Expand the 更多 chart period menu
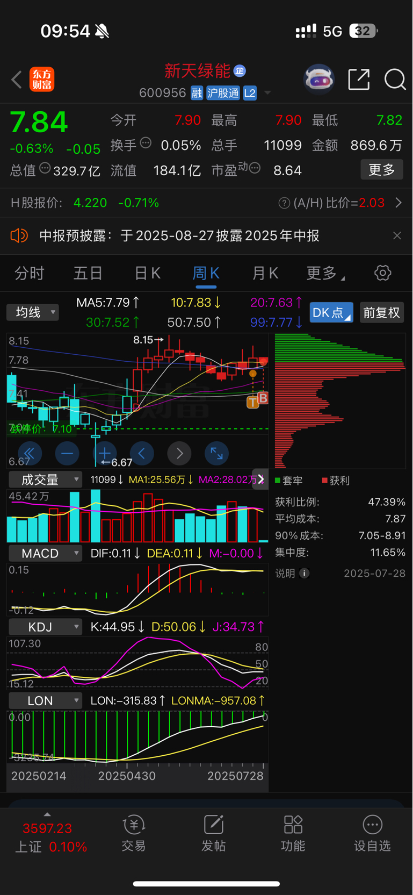413x895 pixels. [325, 273]
